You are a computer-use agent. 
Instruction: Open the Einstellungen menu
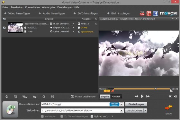[x=65, y=7]
